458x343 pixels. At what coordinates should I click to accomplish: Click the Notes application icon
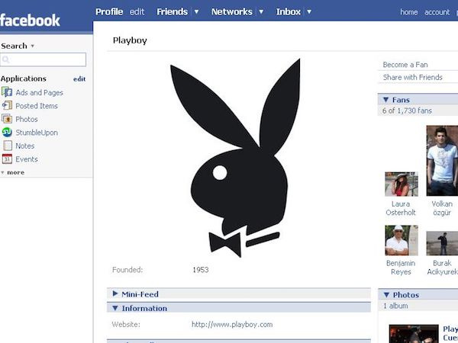(x=8, y=146)
